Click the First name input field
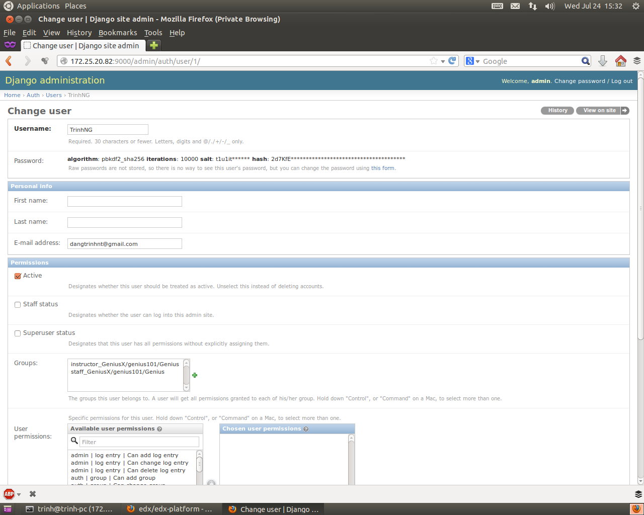 (x=125, y=202)
